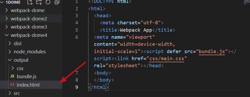Collapse the webpack-dome4 folder chevron
250x97 pixels.
point(7,35)
